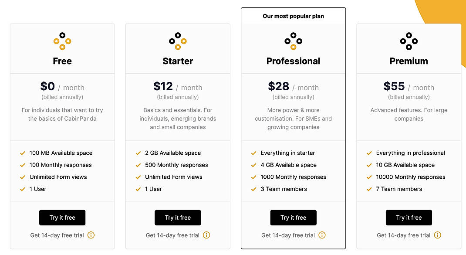The height and width of the screenshot is (255, 466).
Task: Click the checkmark next to Unlimited Form views in Starter
Action: click(138, 177)
